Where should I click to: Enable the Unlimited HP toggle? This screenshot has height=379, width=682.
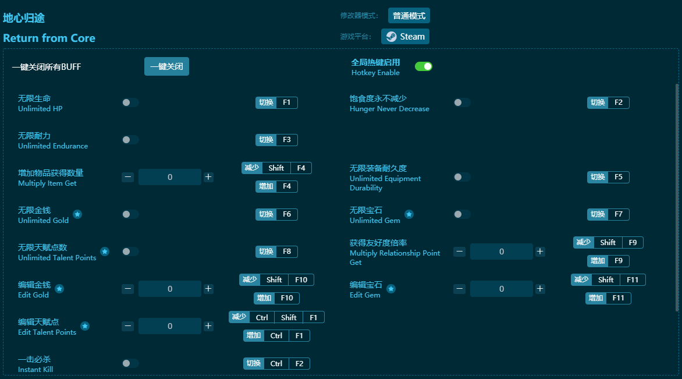pos(130,102)
